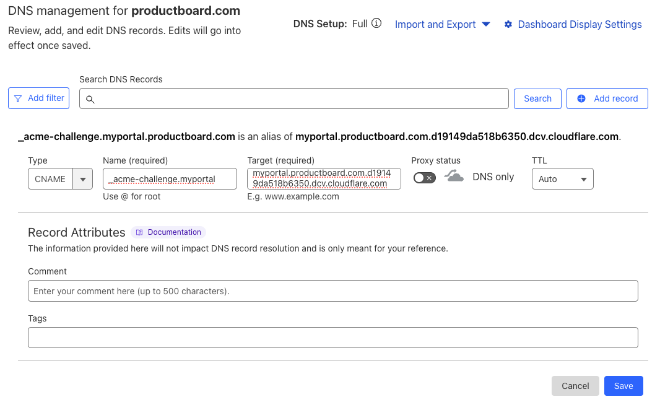Click the arrow next to the CNAME type
660x402 pixels.
click(83, 179)
